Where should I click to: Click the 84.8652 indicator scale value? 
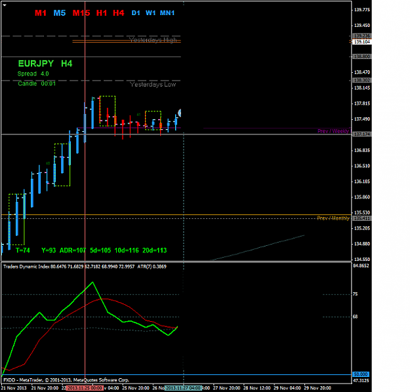[x=361, y=265]
